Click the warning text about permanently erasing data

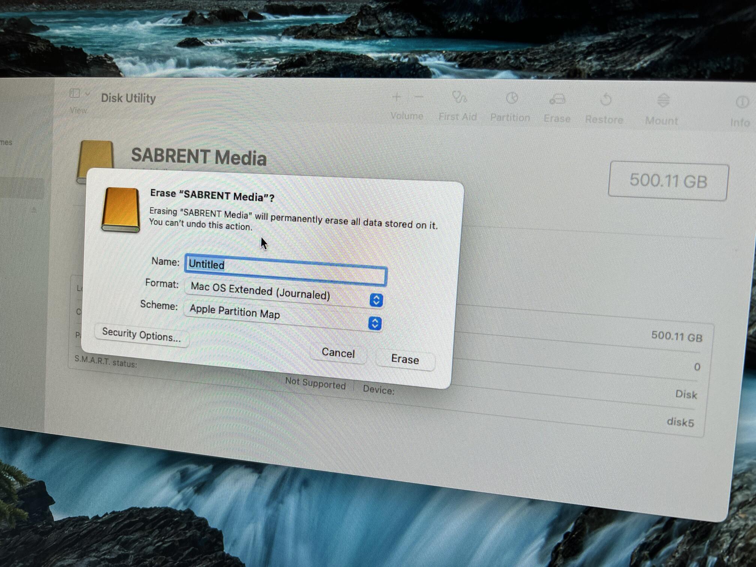(x=293, y=219)
